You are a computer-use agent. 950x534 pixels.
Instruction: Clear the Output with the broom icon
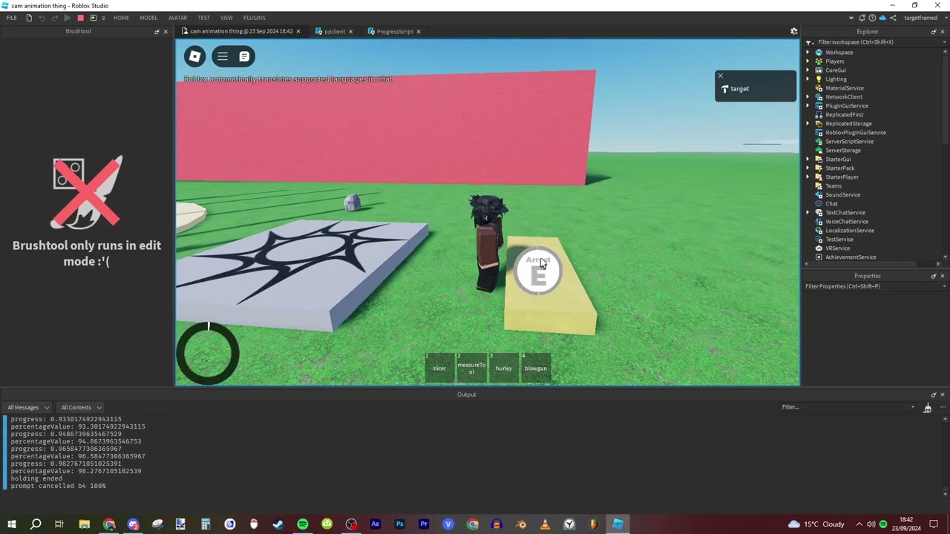coord(927,407)
